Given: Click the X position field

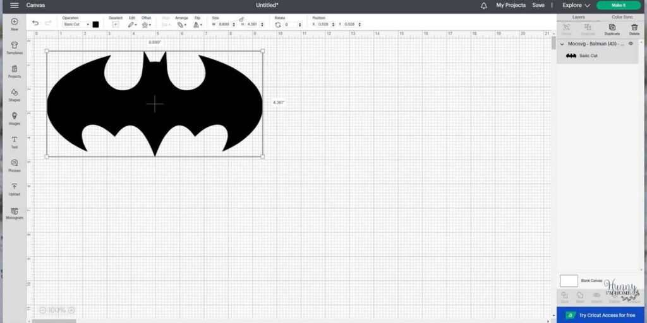Looking at the screenshot, I should click(323, 25).
